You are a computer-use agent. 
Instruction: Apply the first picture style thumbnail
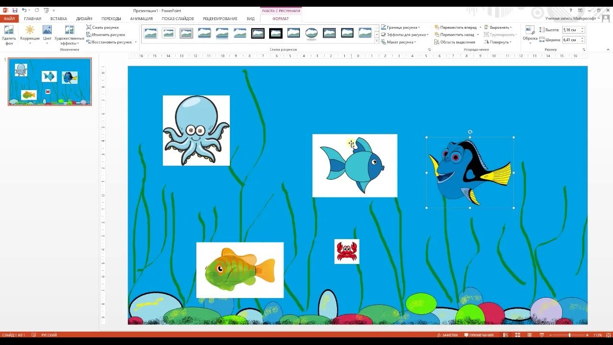pos(151,33)
